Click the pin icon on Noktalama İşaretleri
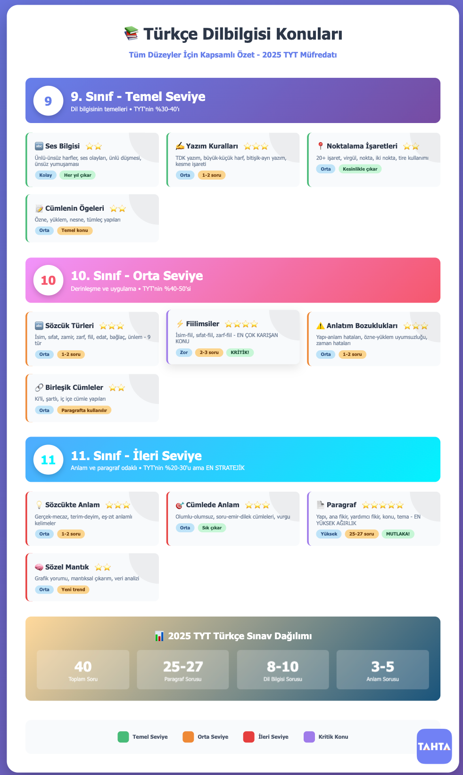 (x=321, y=146)
